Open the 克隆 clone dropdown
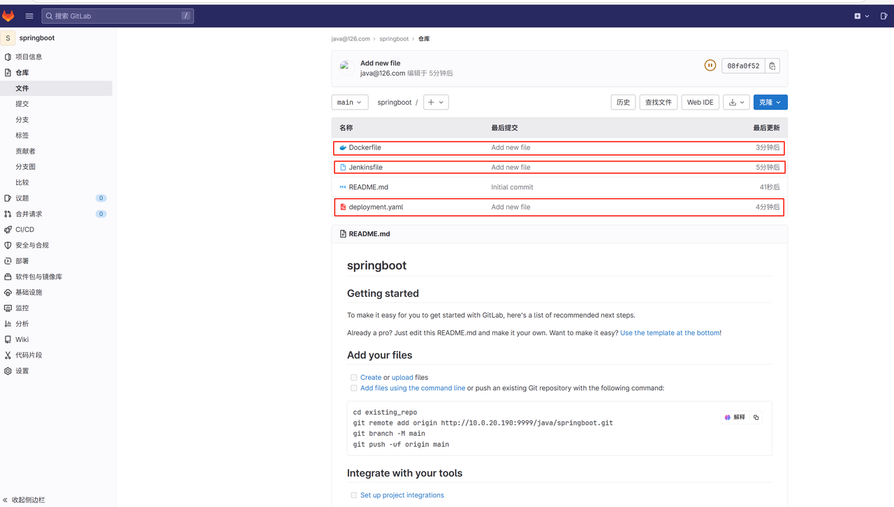 click(x=770, y=102)
